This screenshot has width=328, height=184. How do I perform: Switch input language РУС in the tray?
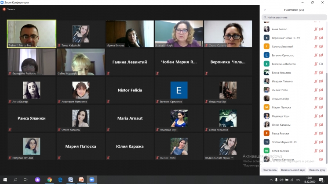pos(298,180)
